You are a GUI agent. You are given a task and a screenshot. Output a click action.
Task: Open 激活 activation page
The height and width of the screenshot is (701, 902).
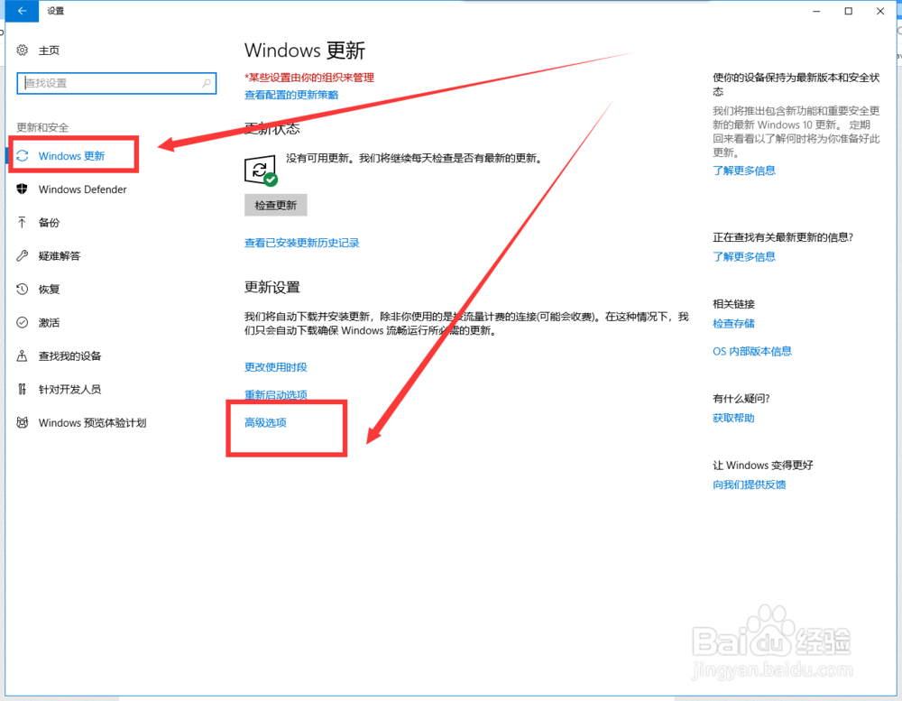point(49,323)
